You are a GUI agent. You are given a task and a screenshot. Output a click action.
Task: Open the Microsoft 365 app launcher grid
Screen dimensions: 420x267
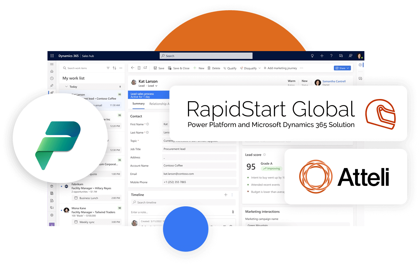pos(52,56)
